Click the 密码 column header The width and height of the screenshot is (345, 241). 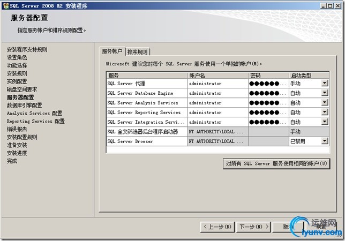coord(268,76)
